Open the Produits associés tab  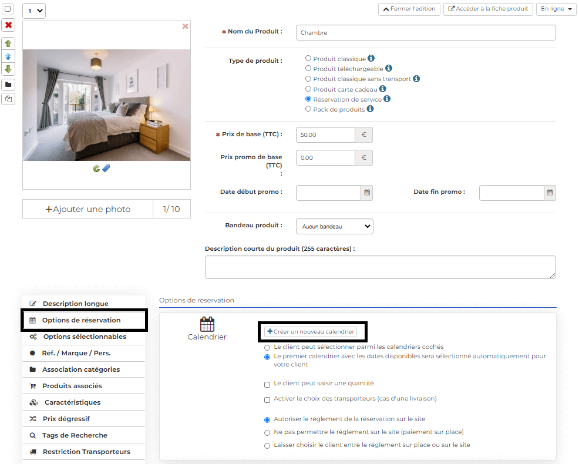(84, 386)
